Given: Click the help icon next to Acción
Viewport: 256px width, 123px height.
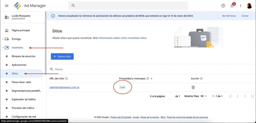Looking at the screenshot, I should click(201, 79).
